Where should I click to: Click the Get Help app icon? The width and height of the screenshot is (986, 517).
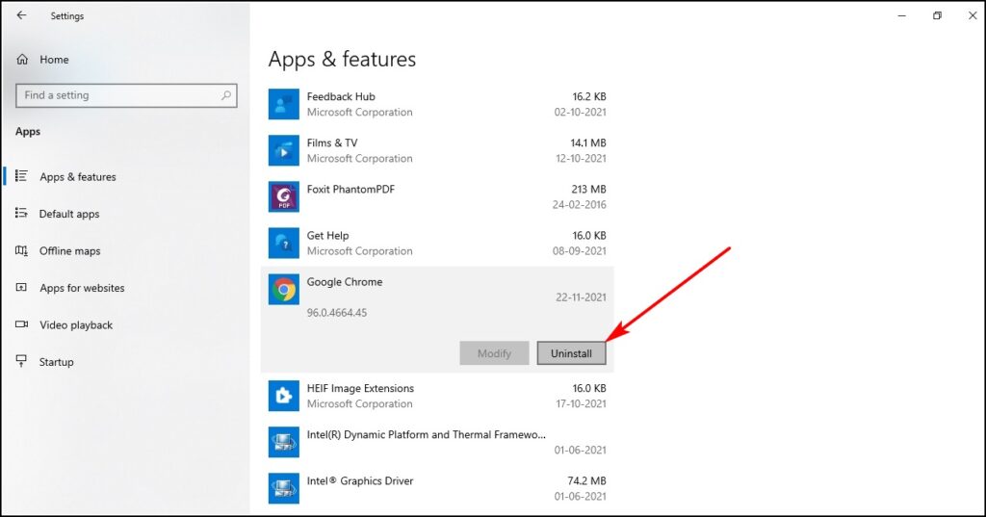tap(284, 243)
